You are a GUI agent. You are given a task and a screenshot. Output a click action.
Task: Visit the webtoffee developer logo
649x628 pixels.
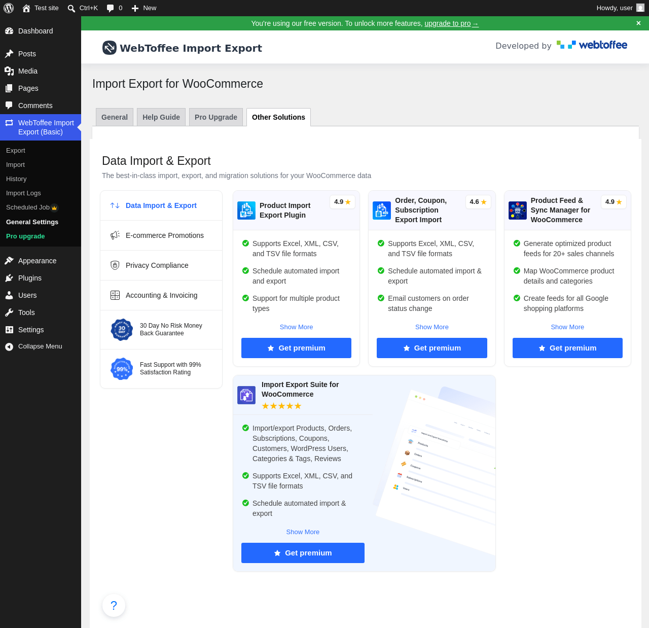pos(592,45)
